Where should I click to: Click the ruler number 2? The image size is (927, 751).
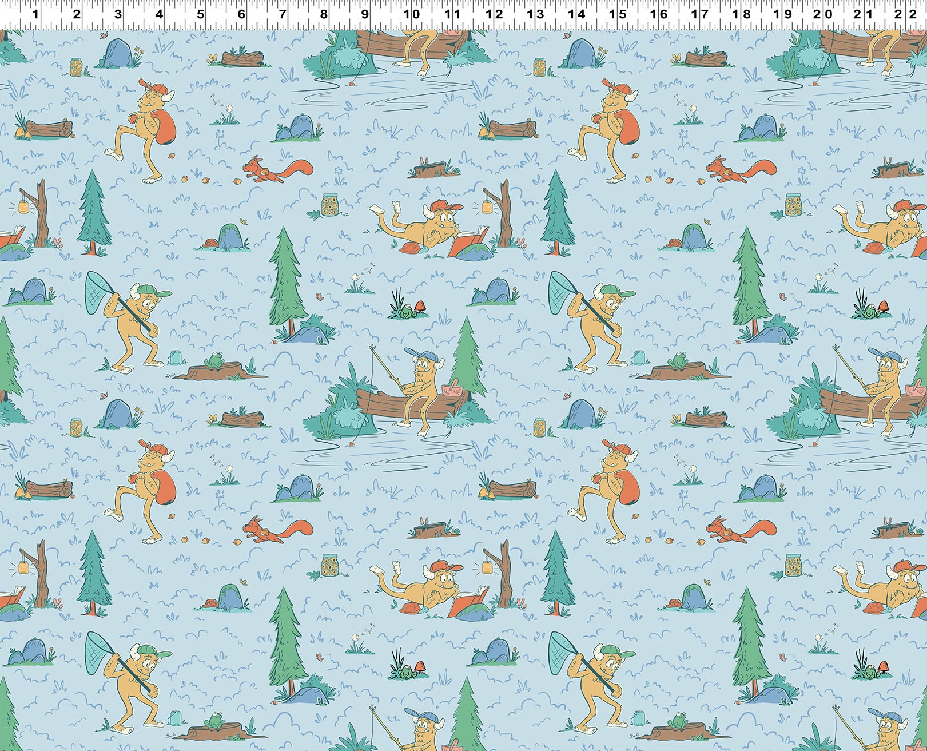pos(77,14)
